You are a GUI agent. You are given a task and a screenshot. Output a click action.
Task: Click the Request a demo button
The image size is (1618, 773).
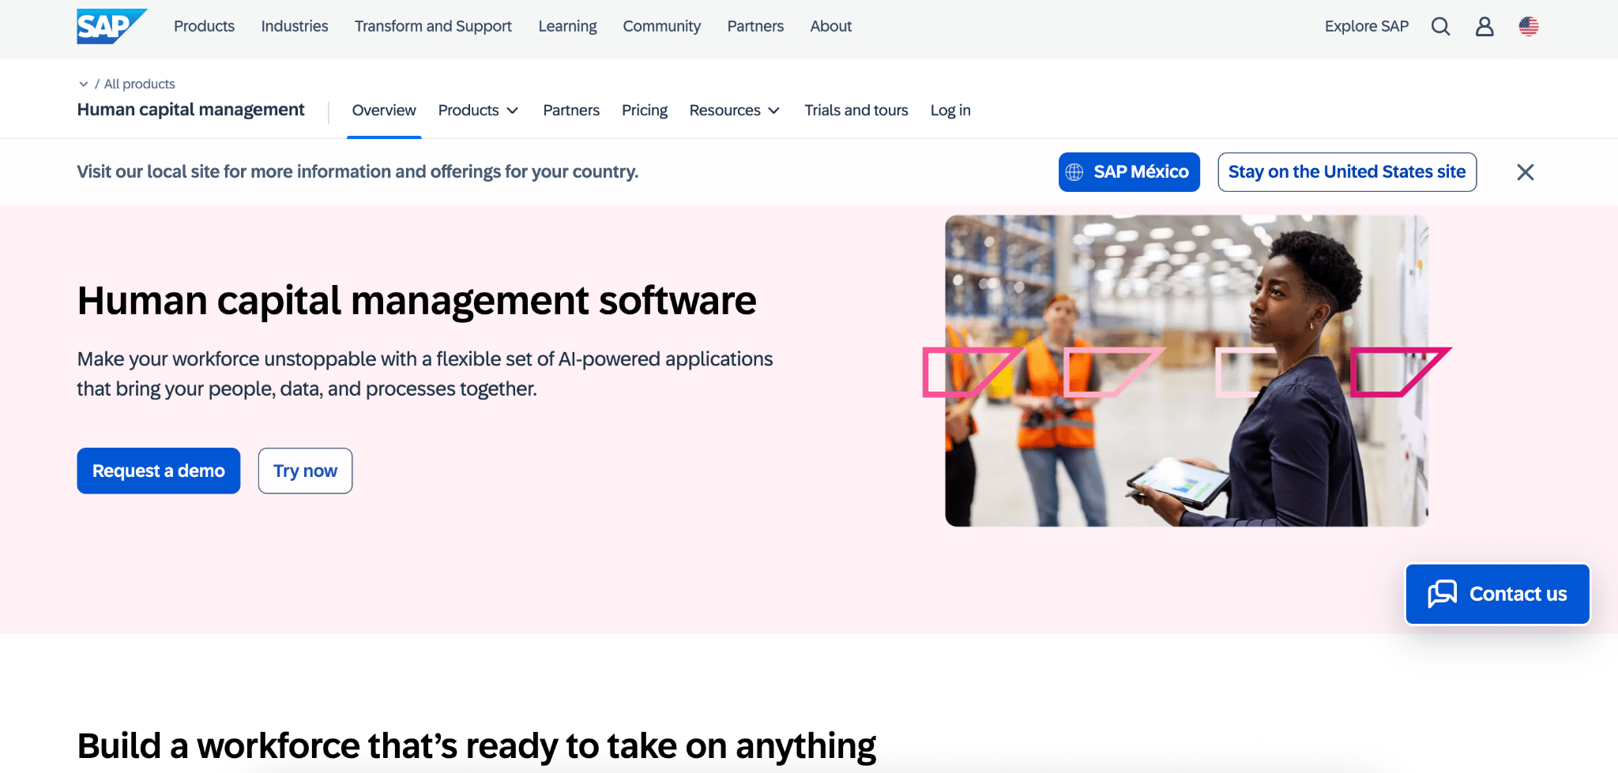pyautogui.click(x=159, y=471)
